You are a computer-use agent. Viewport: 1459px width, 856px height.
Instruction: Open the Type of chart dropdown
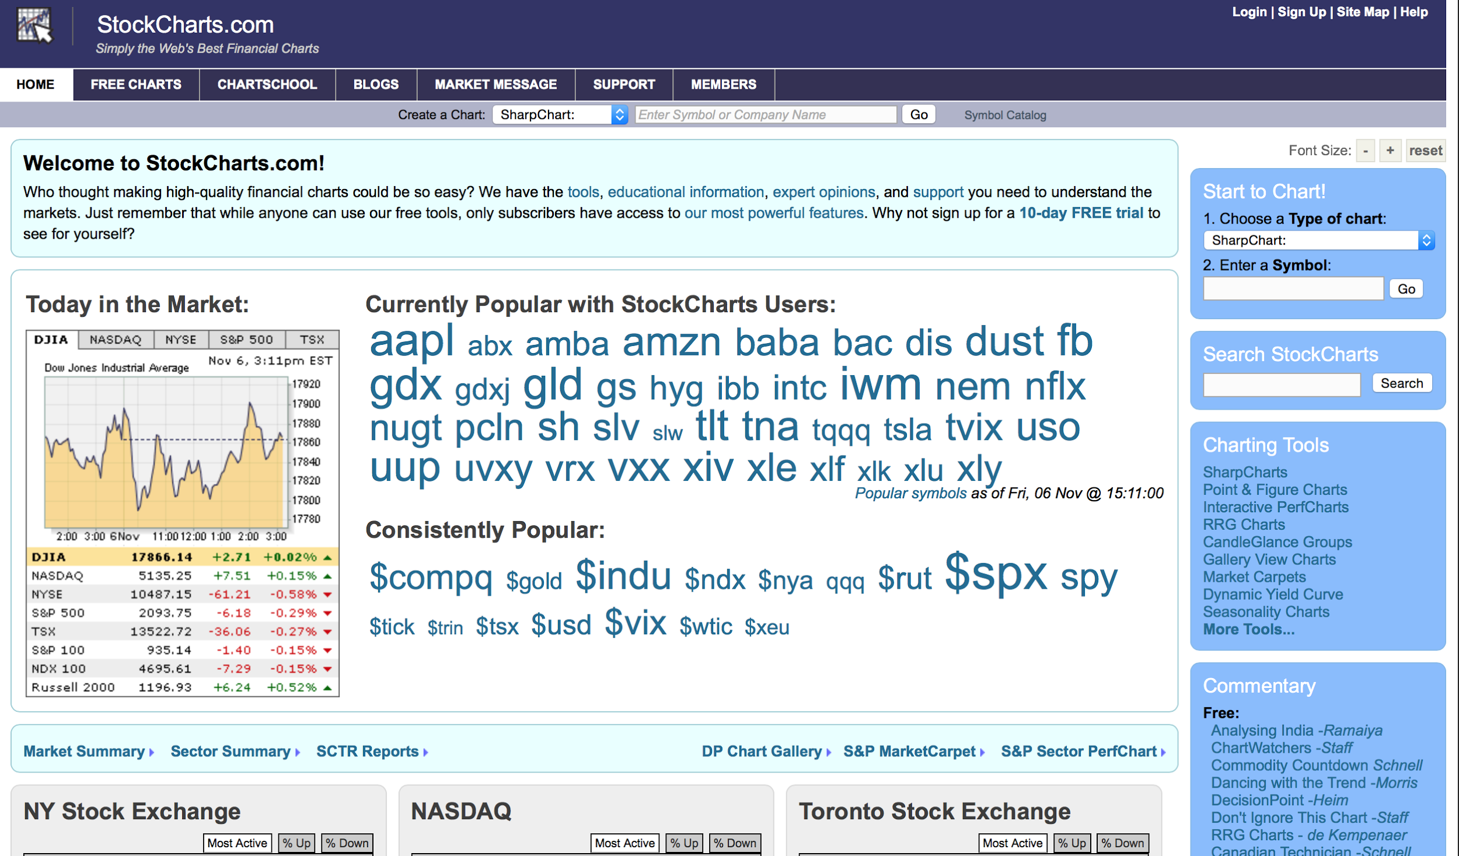click(1318, 240)
